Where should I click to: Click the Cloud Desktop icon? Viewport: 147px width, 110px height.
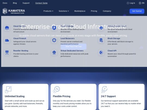tap(54, 28)
